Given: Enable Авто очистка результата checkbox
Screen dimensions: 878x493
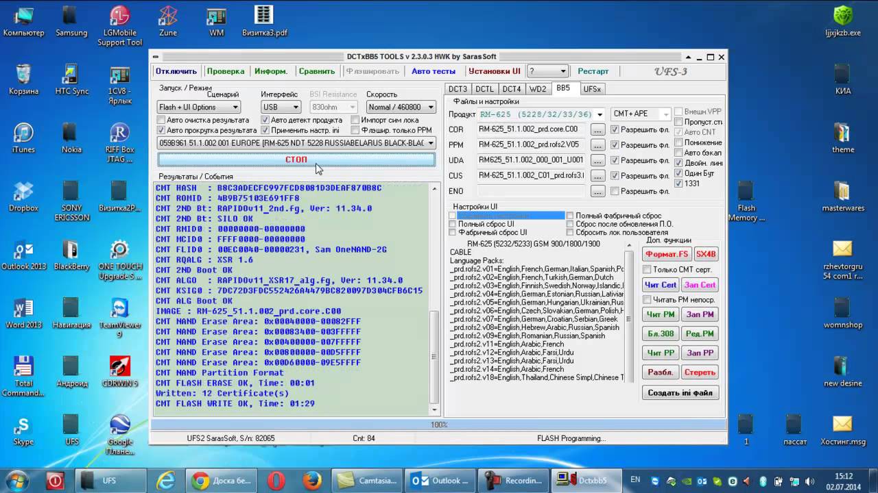Looking at the screenshot, I should click(161, 120).
